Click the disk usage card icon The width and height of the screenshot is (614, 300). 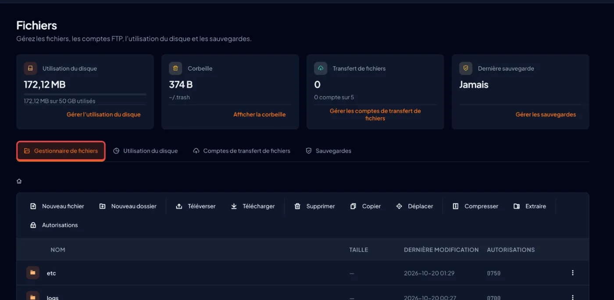point(30,68)
